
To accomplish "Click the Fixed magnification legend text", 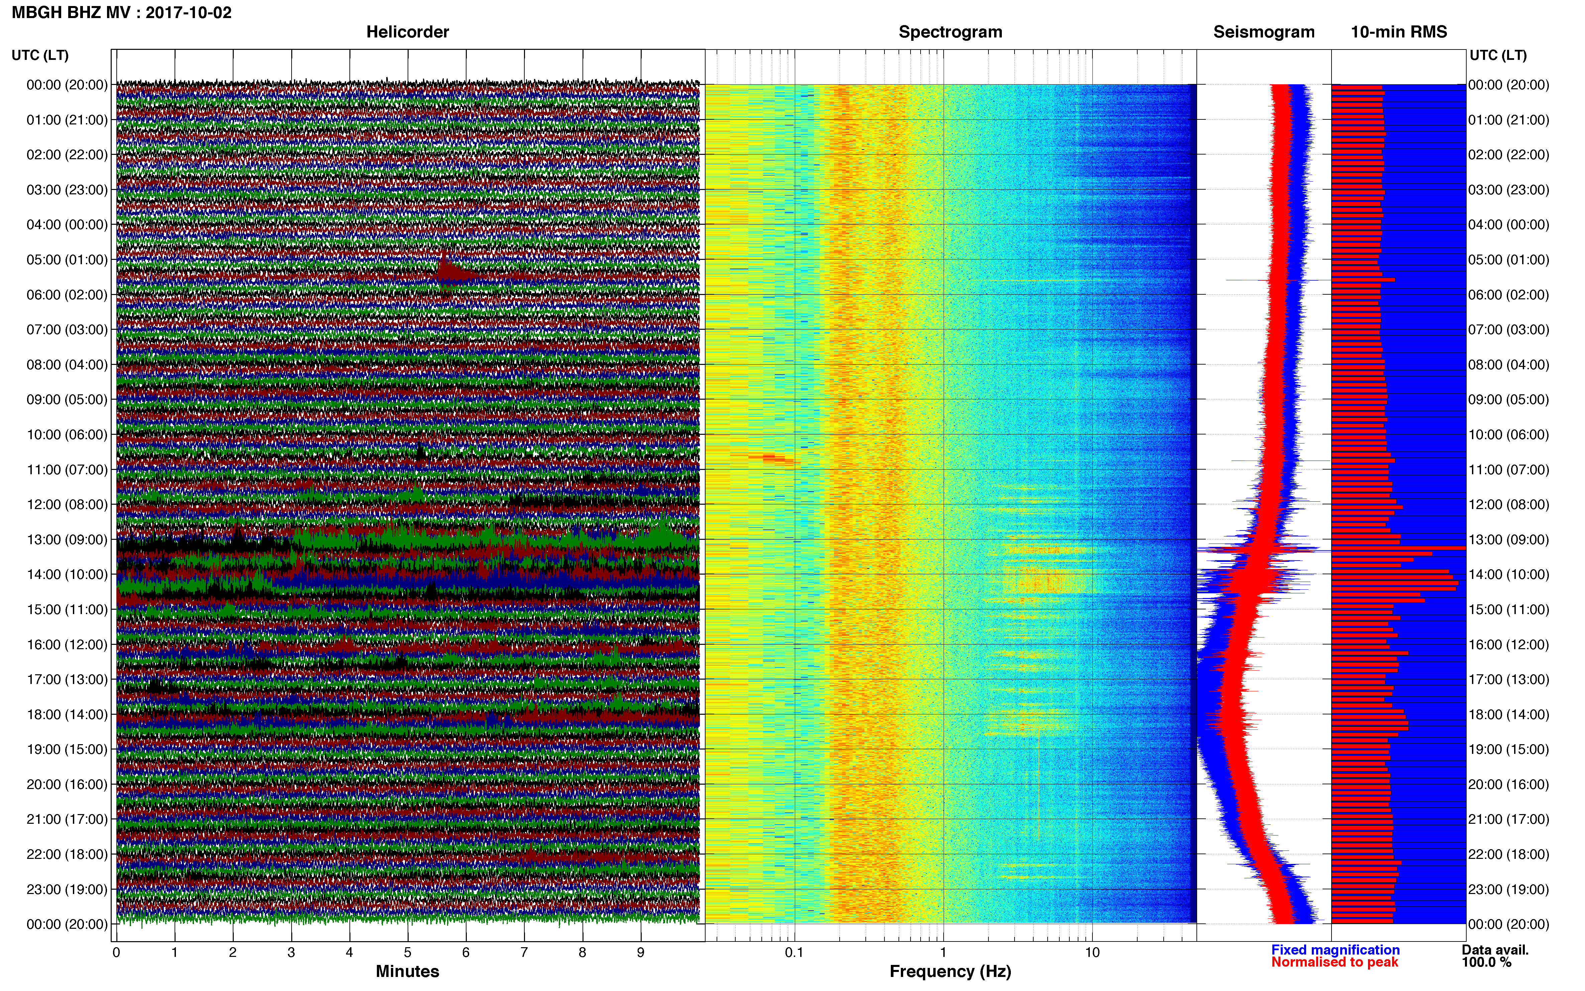I will (x=1335, y=950).
